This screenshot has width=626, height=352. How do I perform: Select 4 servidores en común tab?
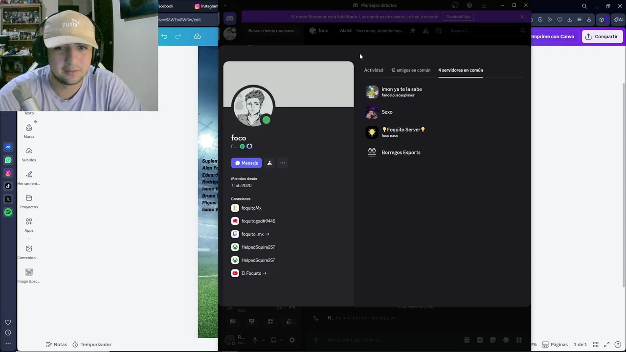[461, 70]
